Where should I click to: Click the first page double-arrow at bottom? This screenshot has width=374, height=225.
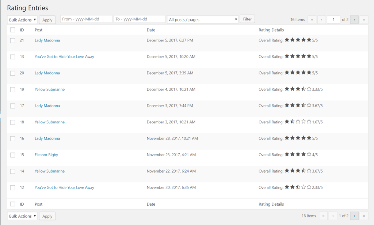(323, 216)
